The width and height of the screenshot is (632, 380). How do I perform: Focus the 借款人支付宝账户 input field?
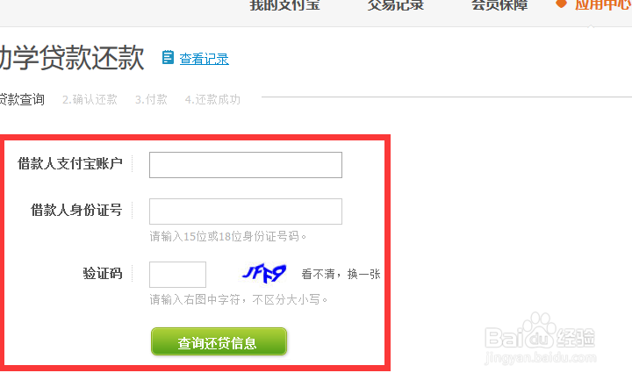pyautogui.click(x=246, y=165)
